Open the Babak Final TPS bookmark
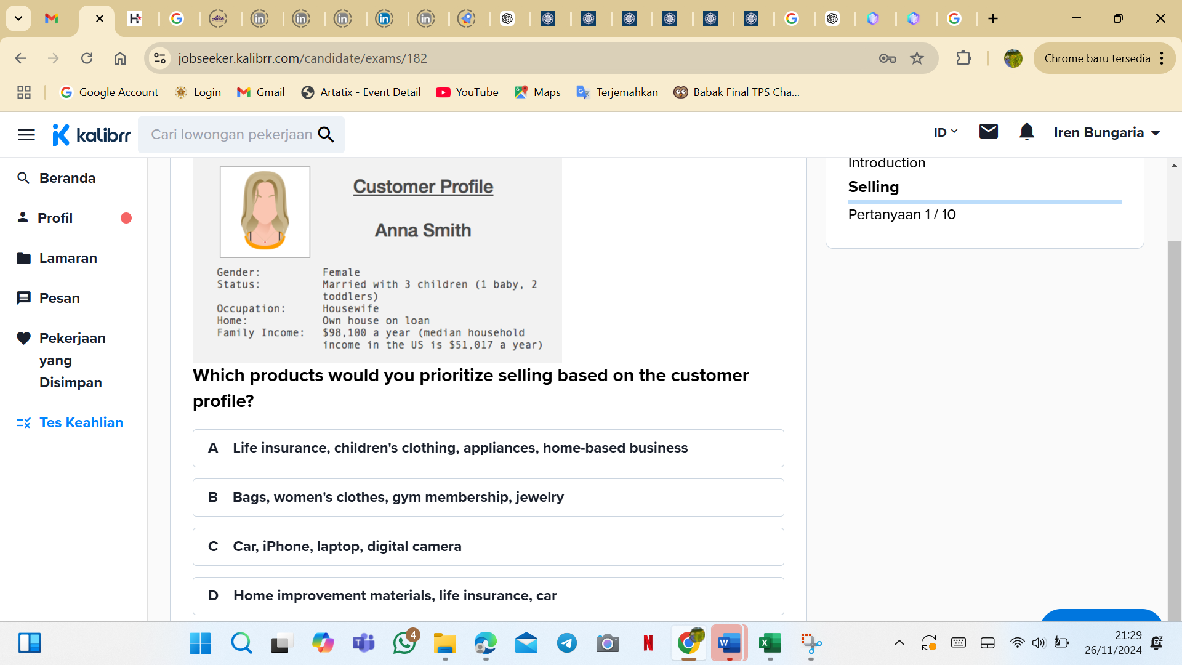 pyautogui.click(x=736, y=92)
